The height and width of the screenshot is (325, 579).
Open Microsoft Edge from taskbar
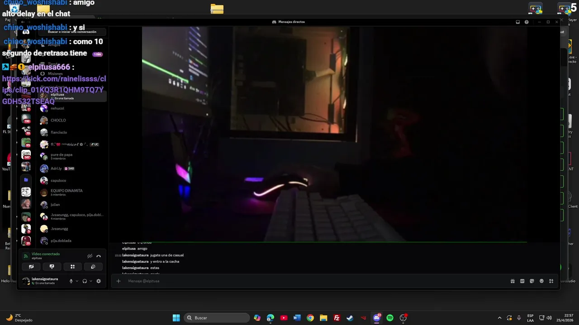pyautogui.click(x=271, y=318)
